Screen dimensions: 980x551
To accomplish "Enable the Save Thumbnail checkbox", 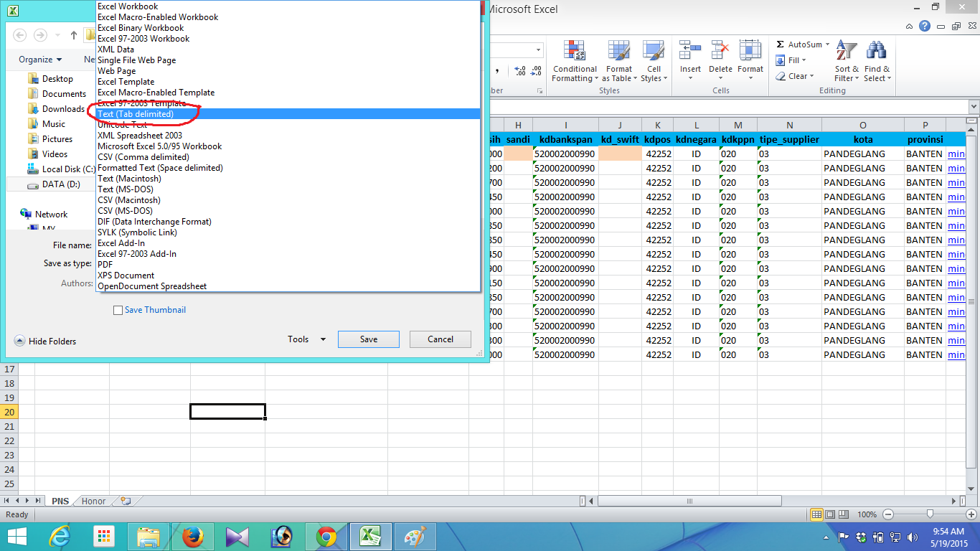I will [x=118, y=311].
